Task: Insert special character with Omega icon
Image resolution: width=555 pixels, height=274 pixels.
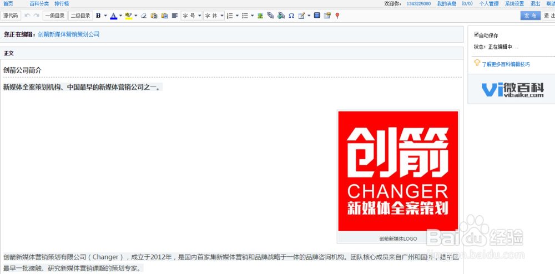Action: coord(291,16)
